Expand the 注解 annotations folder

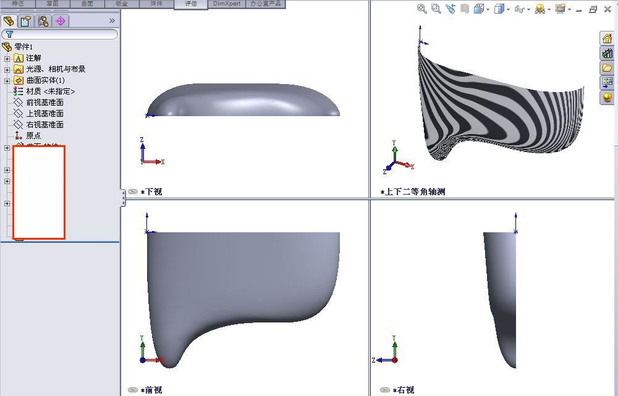click(x=7, y=58)
